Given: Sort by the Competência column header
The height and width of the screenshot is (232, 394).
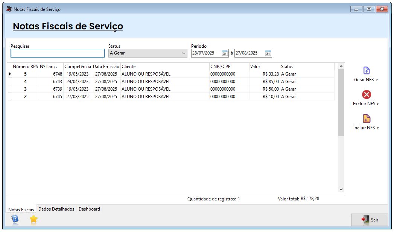Looking at the screenshot, I should [78, 67].
